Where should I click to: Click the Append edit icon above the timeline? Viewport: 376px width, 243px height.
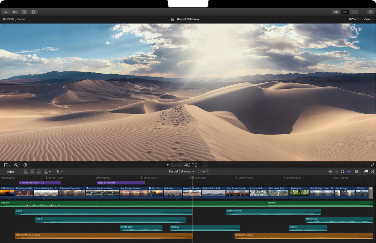tap(39, 171)
